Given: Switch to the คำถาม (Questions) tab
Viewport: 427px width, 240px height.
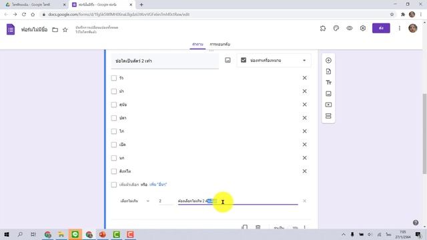Looking at the screenshot, I should pyautogui.click(x=197, y=44).
